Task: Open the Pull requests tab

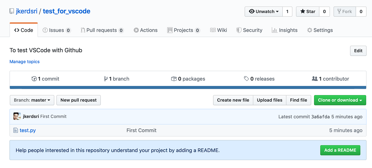Action: tap(102, 30)
